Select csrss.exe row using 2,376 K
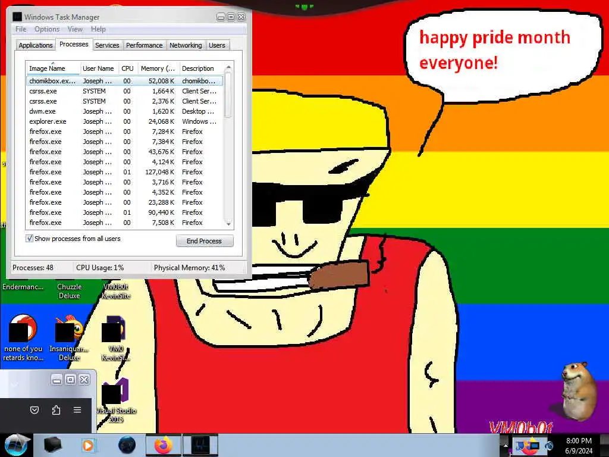This screenshot has width=609, height=457. [125, 101]
